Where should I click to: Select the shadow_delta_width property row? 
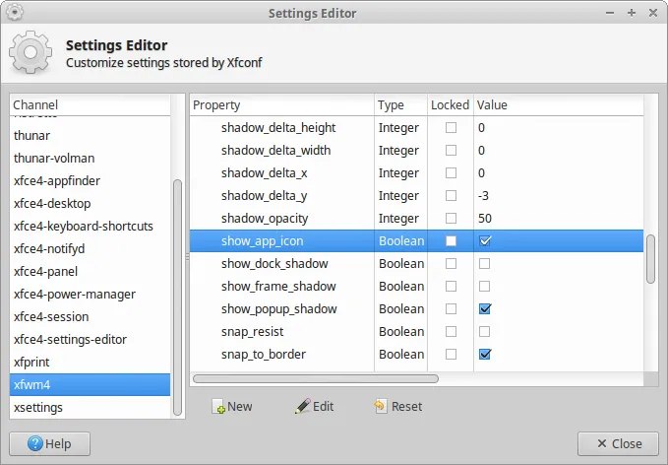coord(417,150)
